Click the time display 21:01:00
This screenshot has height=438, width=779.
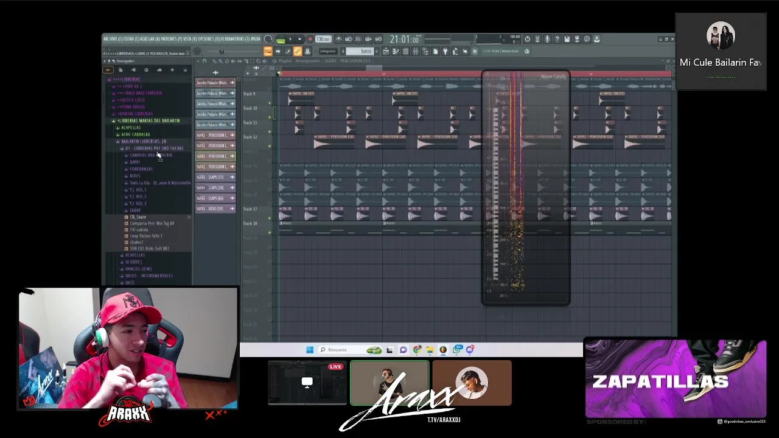tap(405, 40)
